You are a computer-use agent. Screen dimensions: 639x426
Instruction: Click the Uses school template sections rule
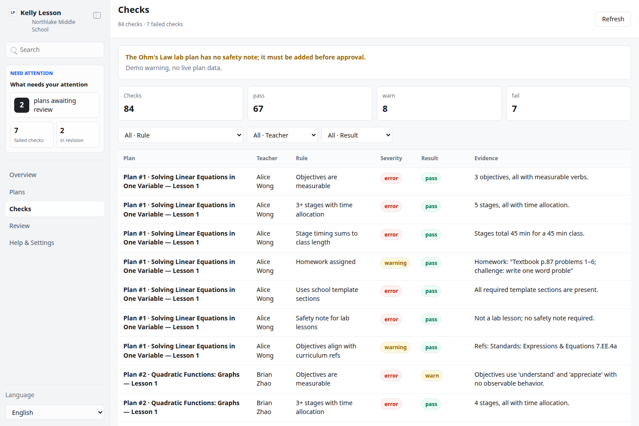point(327,294)
